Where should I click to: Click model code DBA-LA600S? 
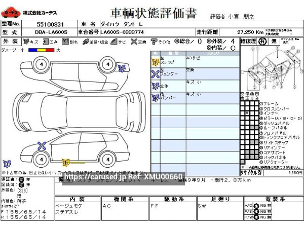[51, 32]
